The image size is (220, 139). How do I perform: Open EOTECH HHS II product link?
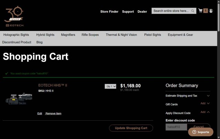click(x=53, y=85)
